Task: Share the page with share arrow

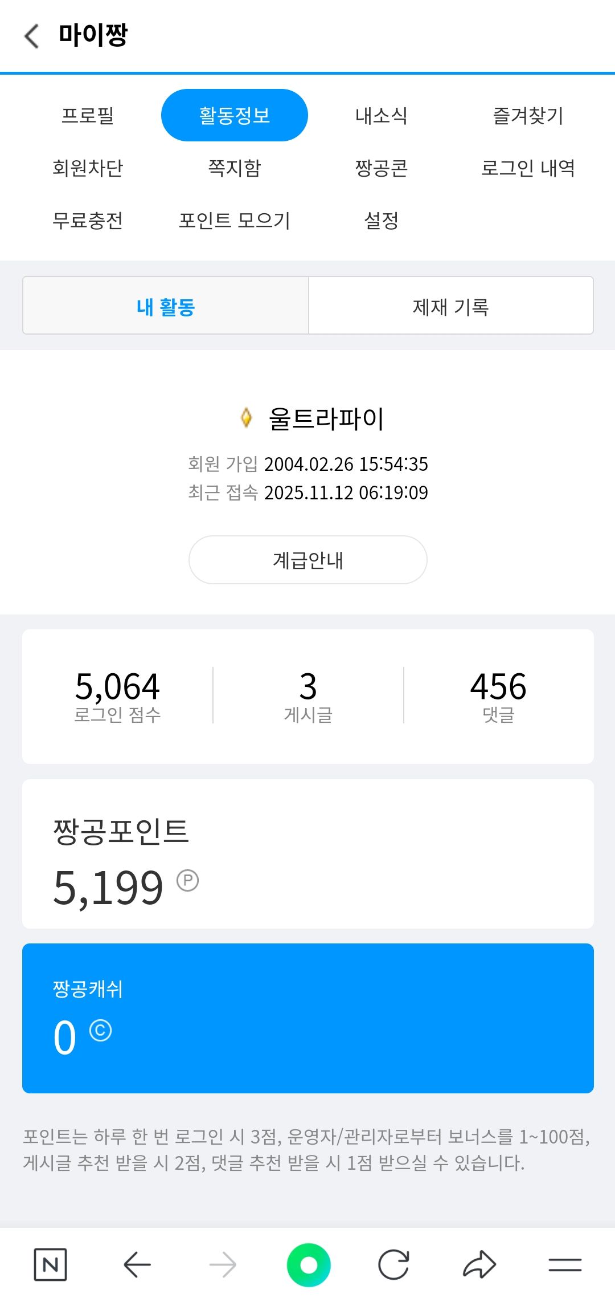Action: pos(479,1264)
